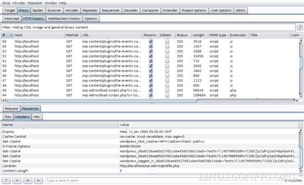Screen dimensions: 304x185
Task: Toggle Params checkbox for request 49
Action: click(x=151, y=71)
